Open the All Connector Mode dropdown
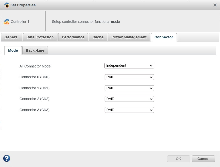The image size is (220, 167). 129,66
